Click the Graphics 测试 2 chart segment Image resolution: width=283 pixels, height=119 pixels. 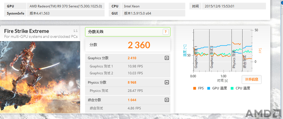click(x=221, y=50)
